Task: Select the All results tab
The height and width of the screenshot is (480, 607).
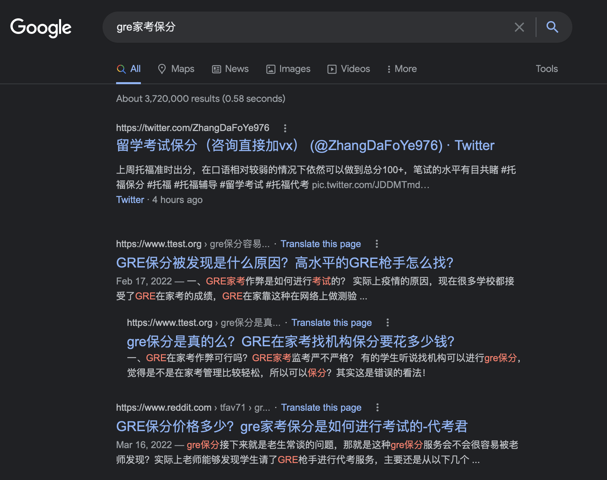Action: pos(128,69)
